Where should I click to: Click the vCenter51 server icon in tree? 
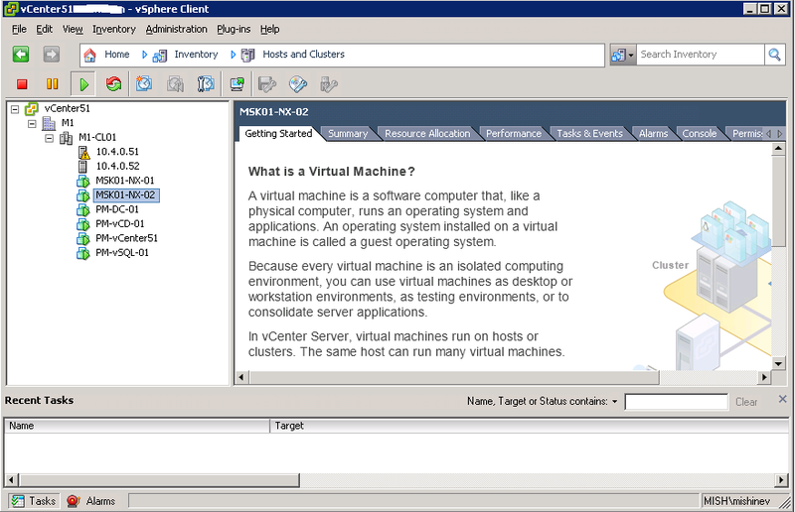(32, 108)
